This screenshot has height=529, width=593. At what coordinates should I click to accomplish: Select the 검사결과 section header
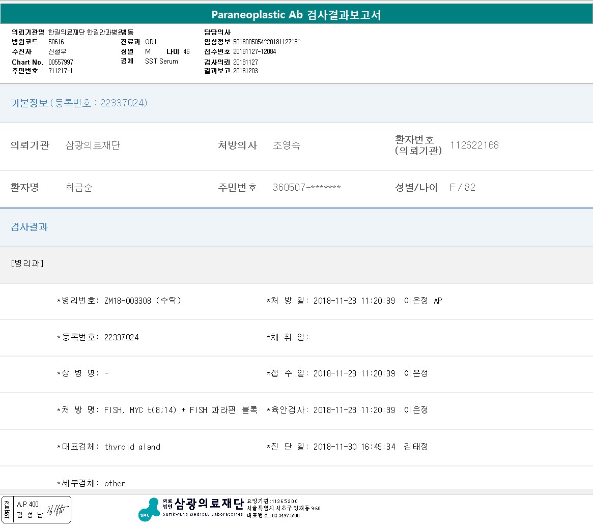[x=29, y=227]
